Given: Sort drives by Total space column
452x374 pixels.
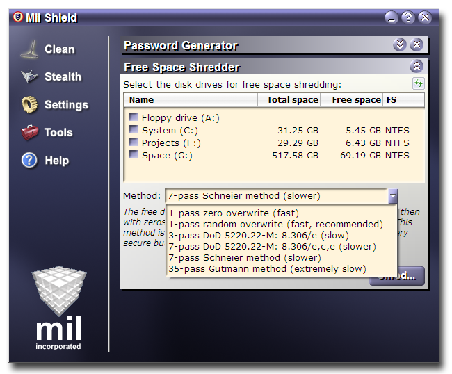Looking at the screenshot, I should 292,100.
